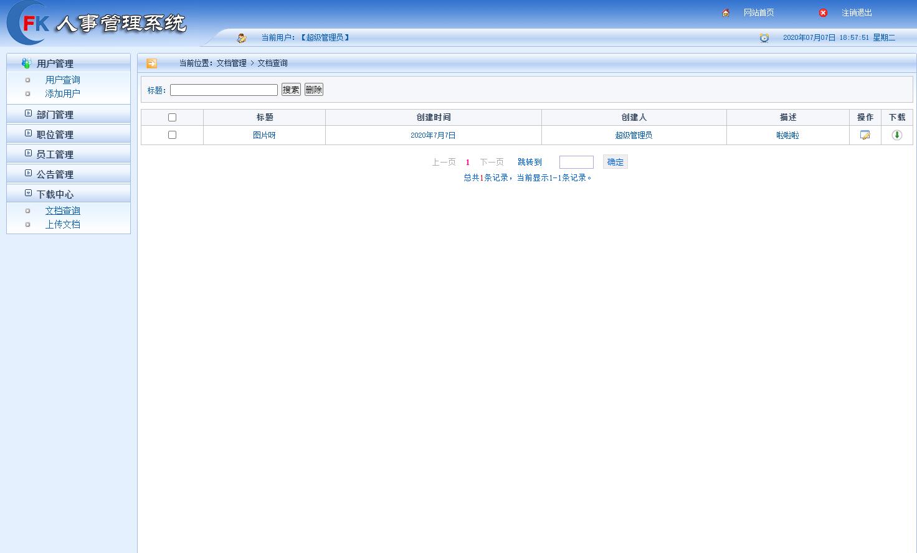The width and height of the screenshot is (917, 553).
Task: Click the 当前用户:【超级管理员】 text
Action: [x=306, y=38]
